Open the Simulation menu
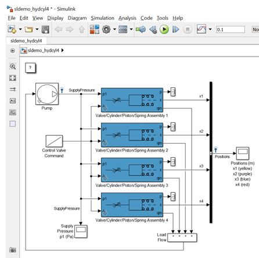 103,18
